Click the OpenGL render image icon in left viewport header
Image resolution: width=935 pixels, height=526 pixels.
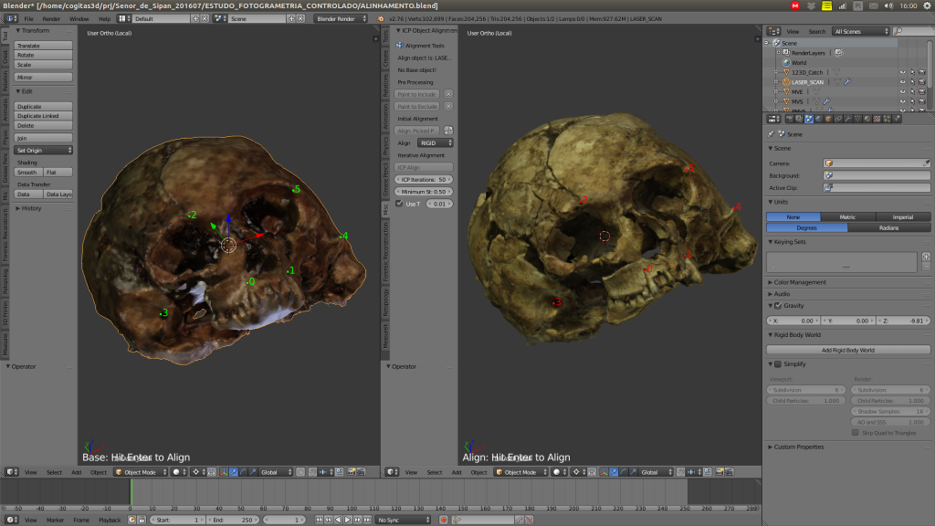pyautogui.click(x=352, y=472)
